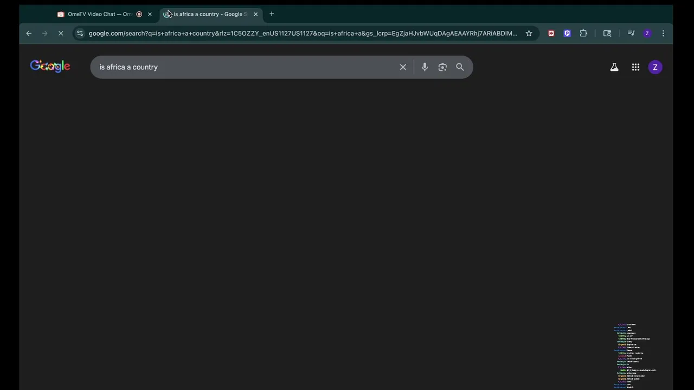Screen dimensions: 694x390
Task: Close the OmeTV Video Chat tab
Action: [150, 14]
